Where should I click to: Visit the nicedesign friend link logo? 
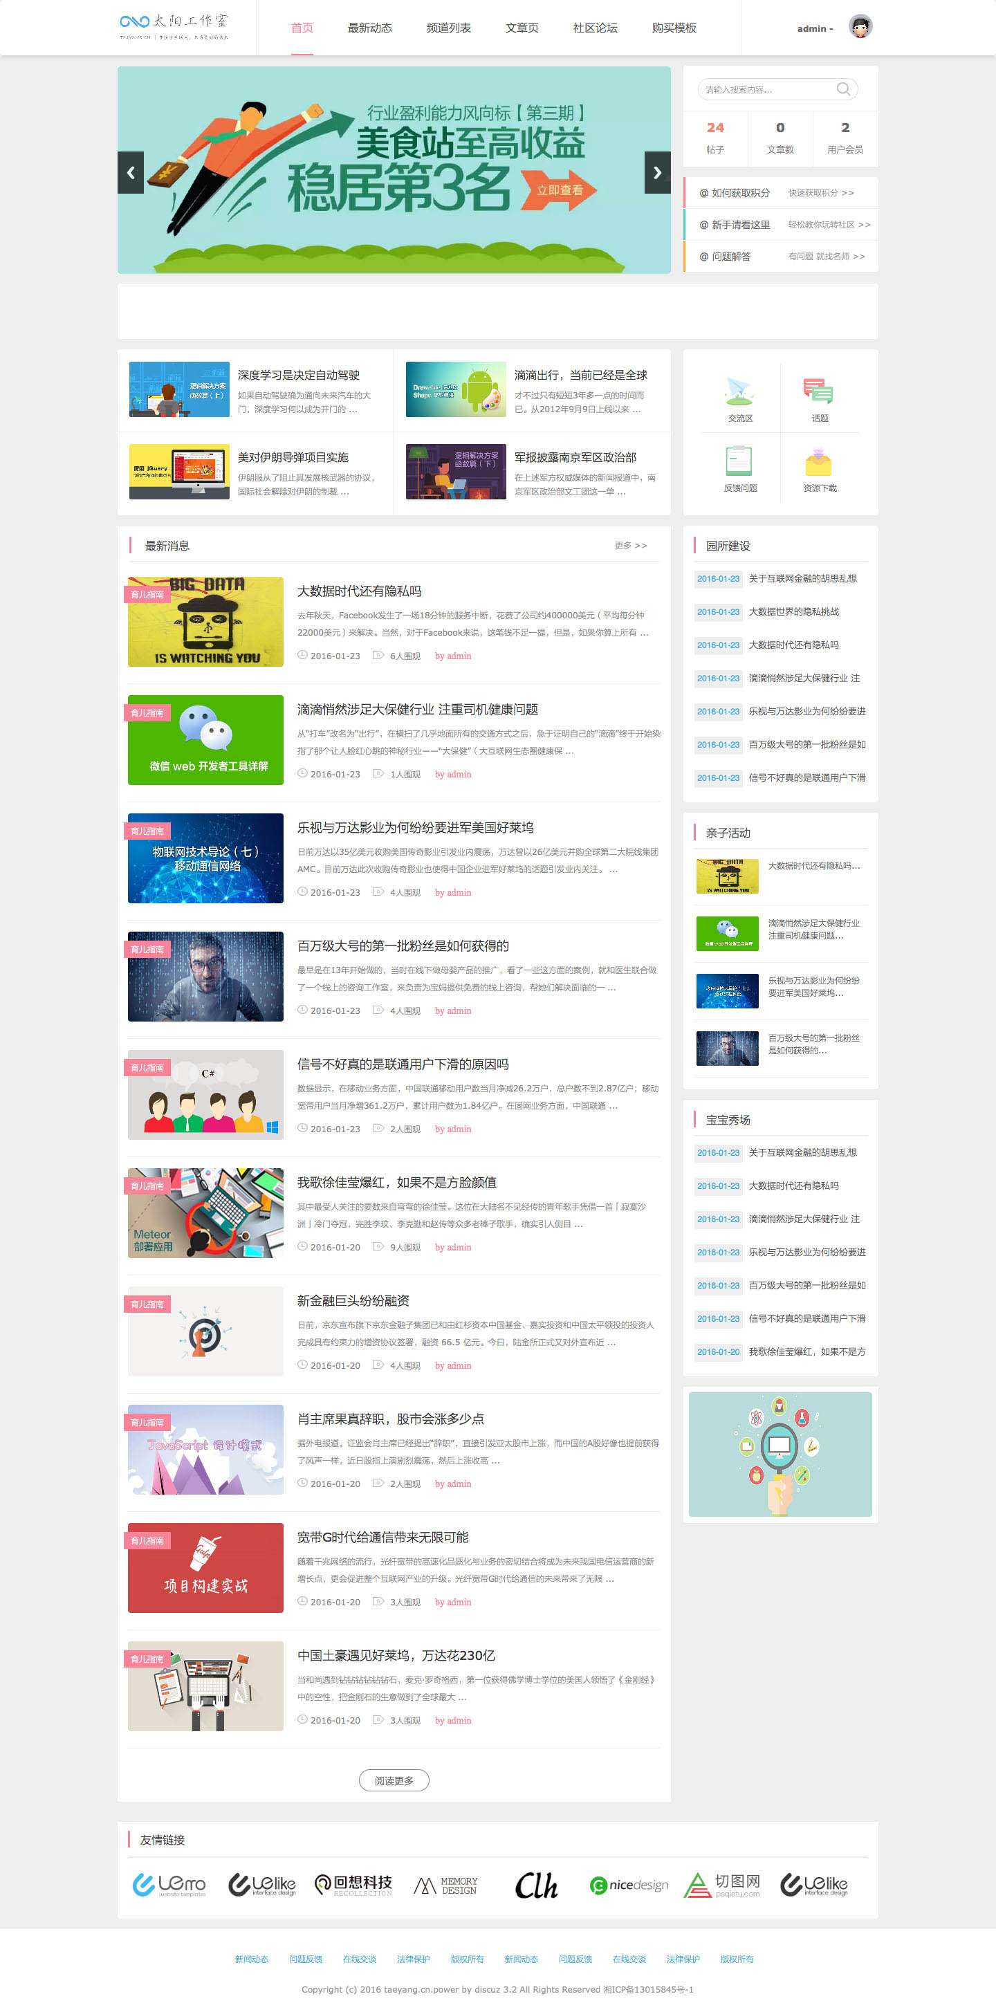point(629,1885)
